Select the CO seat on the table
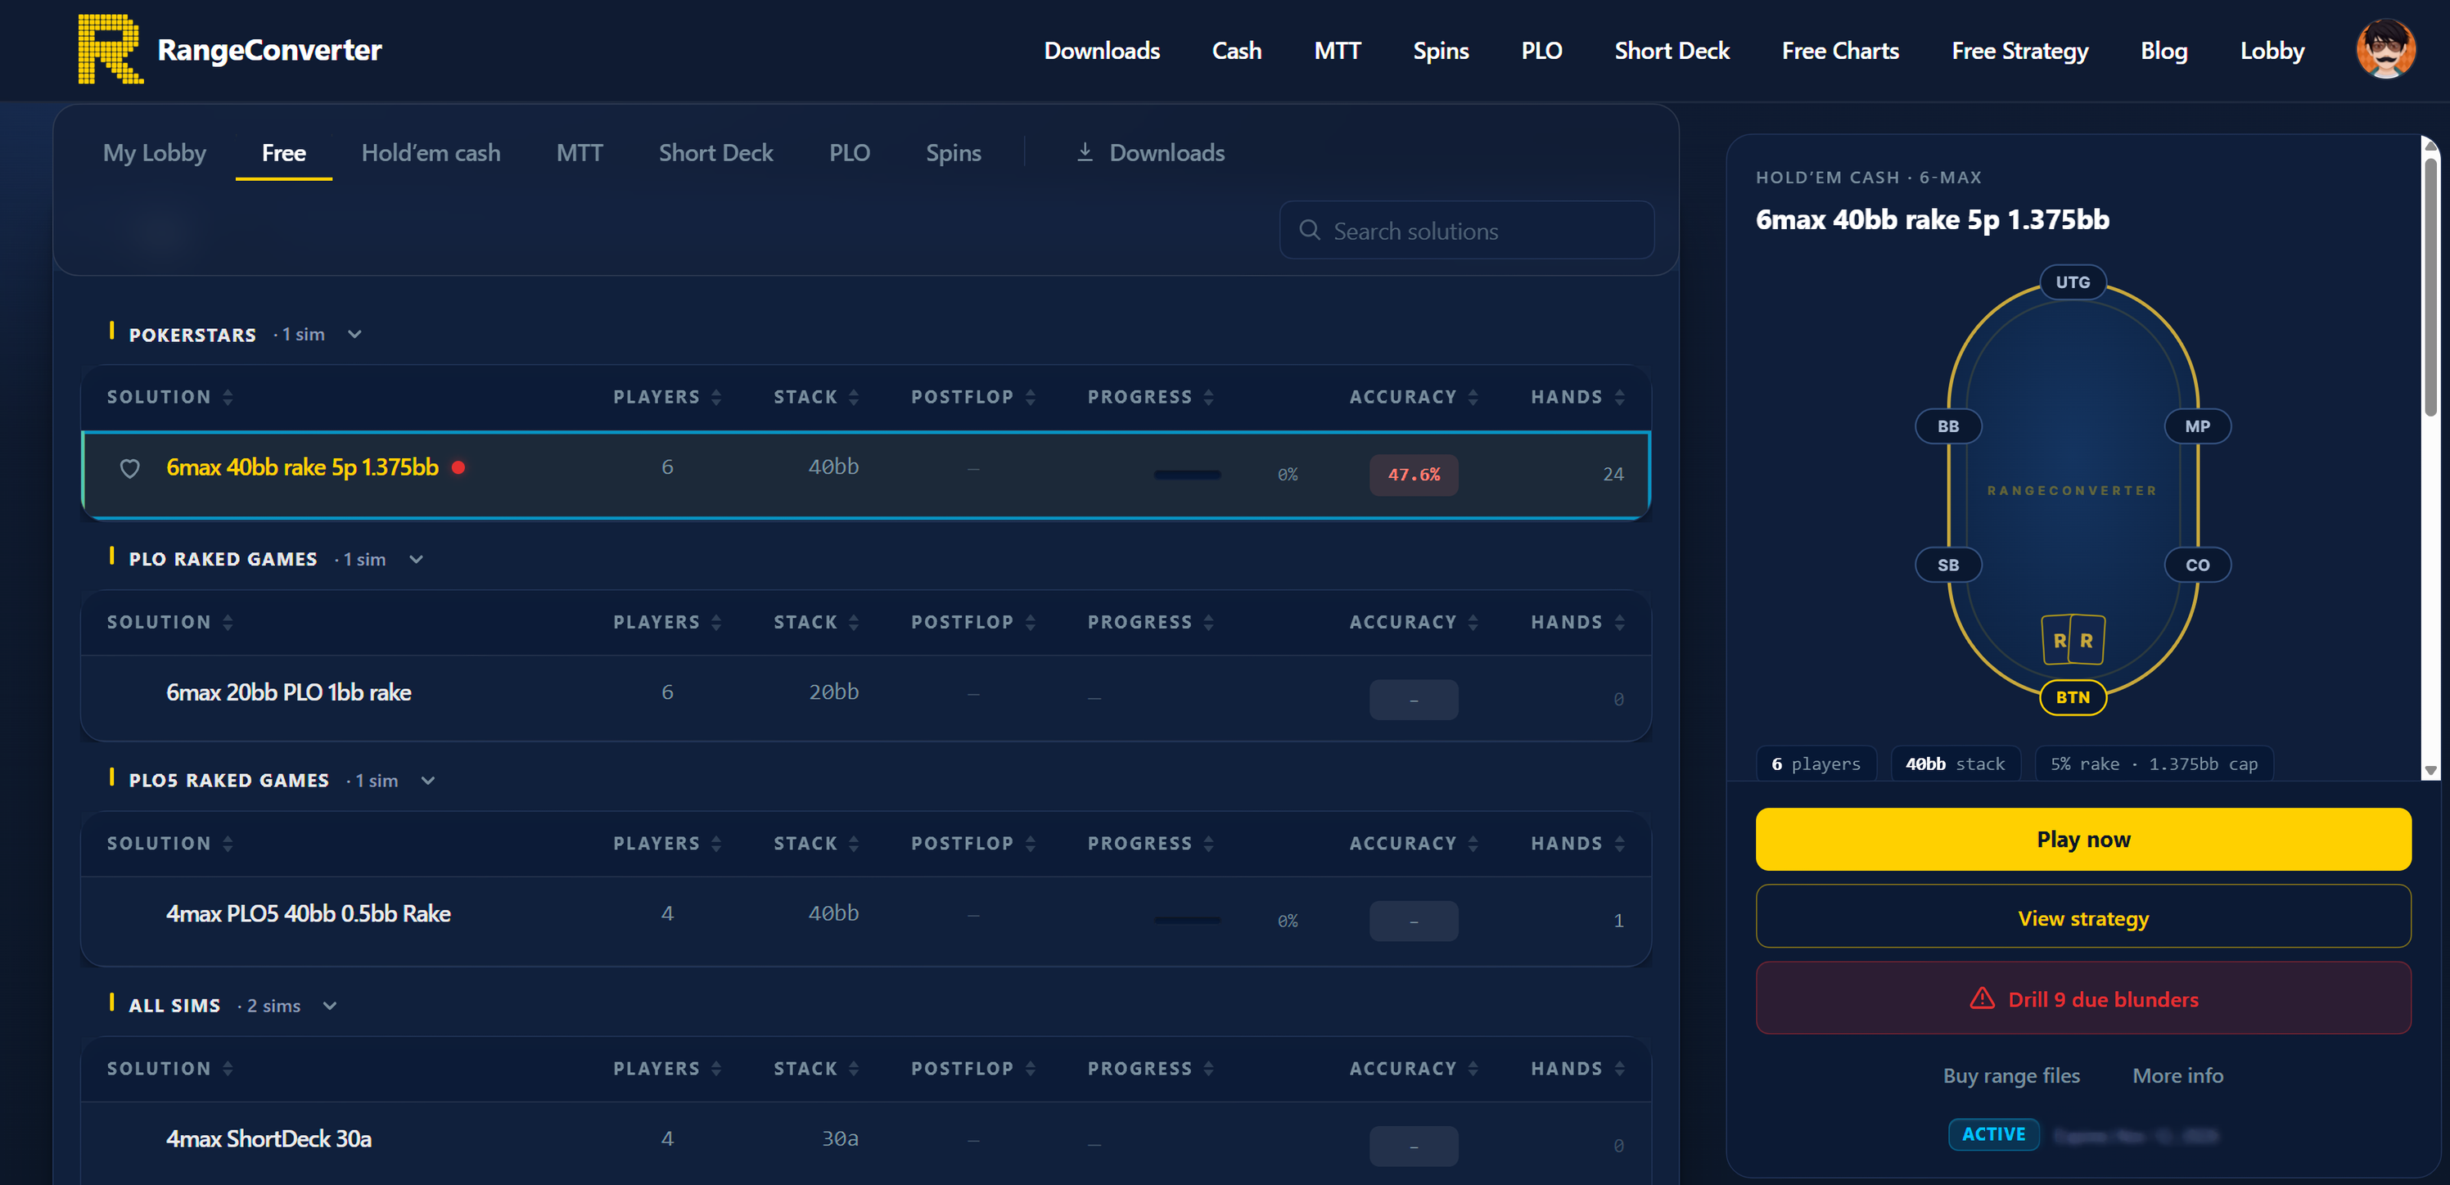Screen dimensions: 2450x1185 [2197, 565]
